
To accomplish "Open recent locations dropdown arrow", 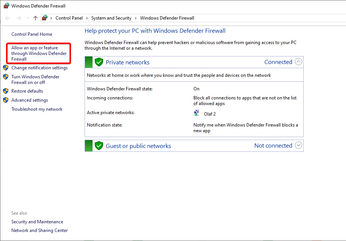I will click(x=28, y=18).
